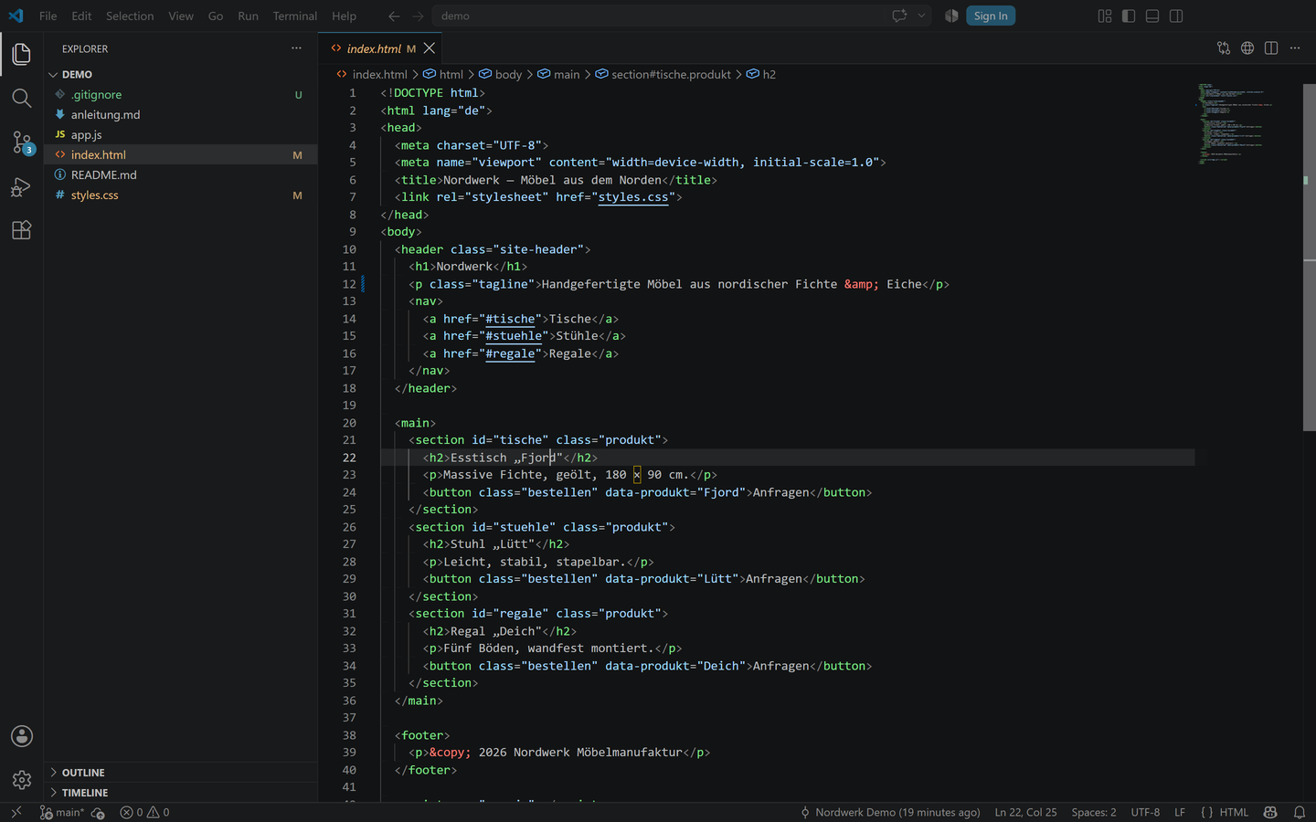Click the globe preview icon in editor toolbar
Viewport: 1316px width, 822px height.
coord(1247,48)
